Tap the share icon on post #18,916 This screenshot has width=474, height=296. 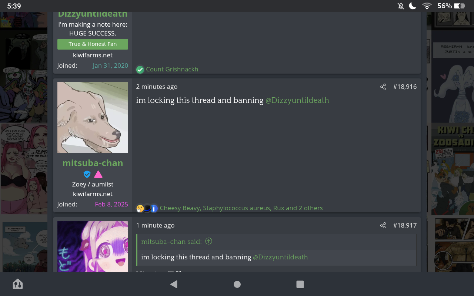tap(383, 87)
